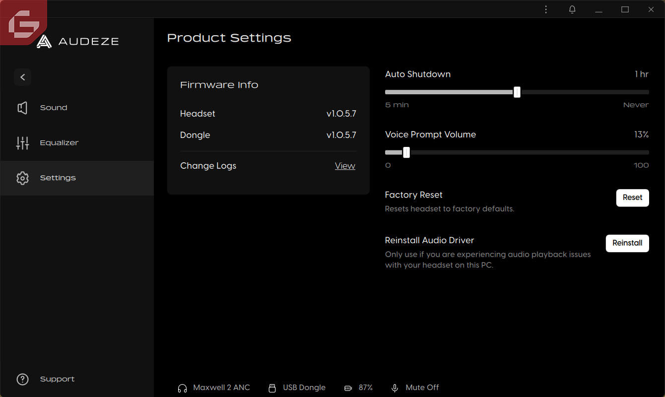Collapse sidebar with the back chevron
The width and height of the screenshot is (665, 397).
pyautogui.click(x=22, y=77)
